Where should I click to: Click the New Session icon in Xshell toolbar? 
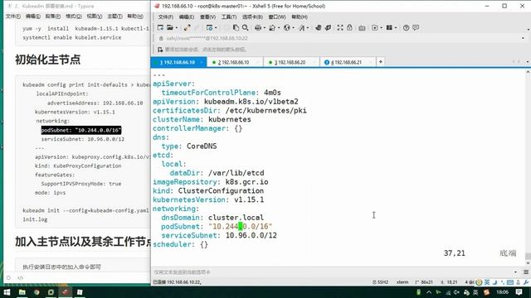coord(160,27)
